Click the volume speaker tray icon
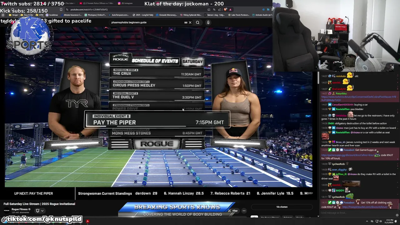Screen dimensions: 400x225 pyautogui.click(x=380, y=221)
